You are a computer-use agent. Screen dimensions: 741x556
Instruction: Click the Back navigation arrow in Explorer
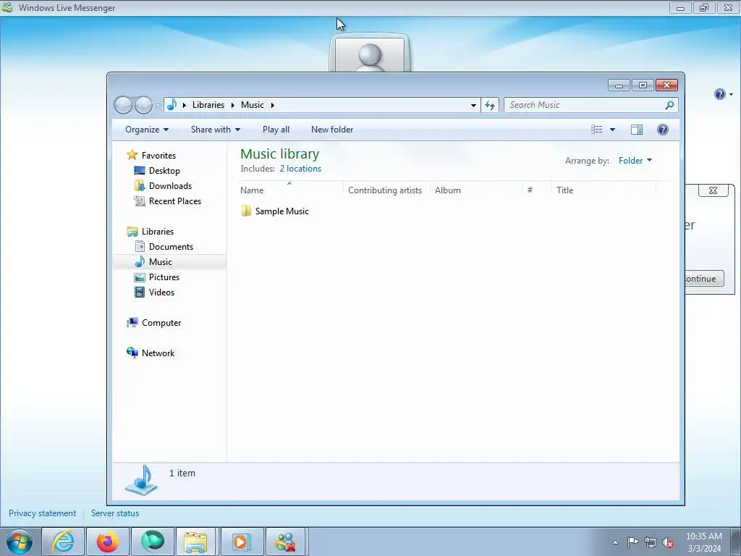click(x=123, y=105)
